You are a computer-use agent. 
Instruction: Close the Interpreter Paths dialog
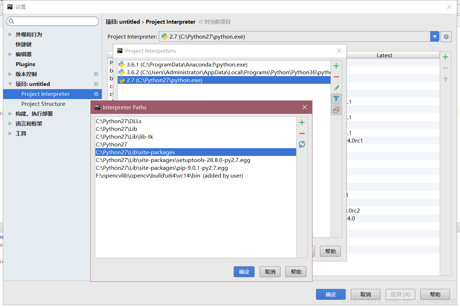pyautogui.click(x=304, y=107)
